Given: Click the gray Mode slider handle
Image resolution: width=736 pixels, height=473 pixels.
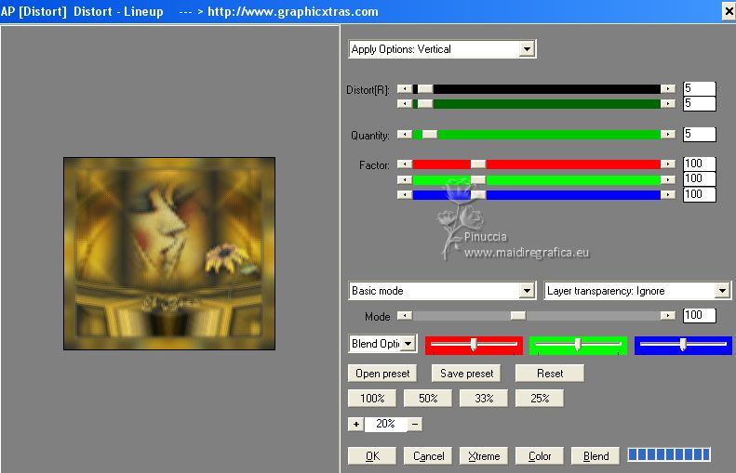Looking at the screenshot, I should pyautogui.click(x=518, y=316).
